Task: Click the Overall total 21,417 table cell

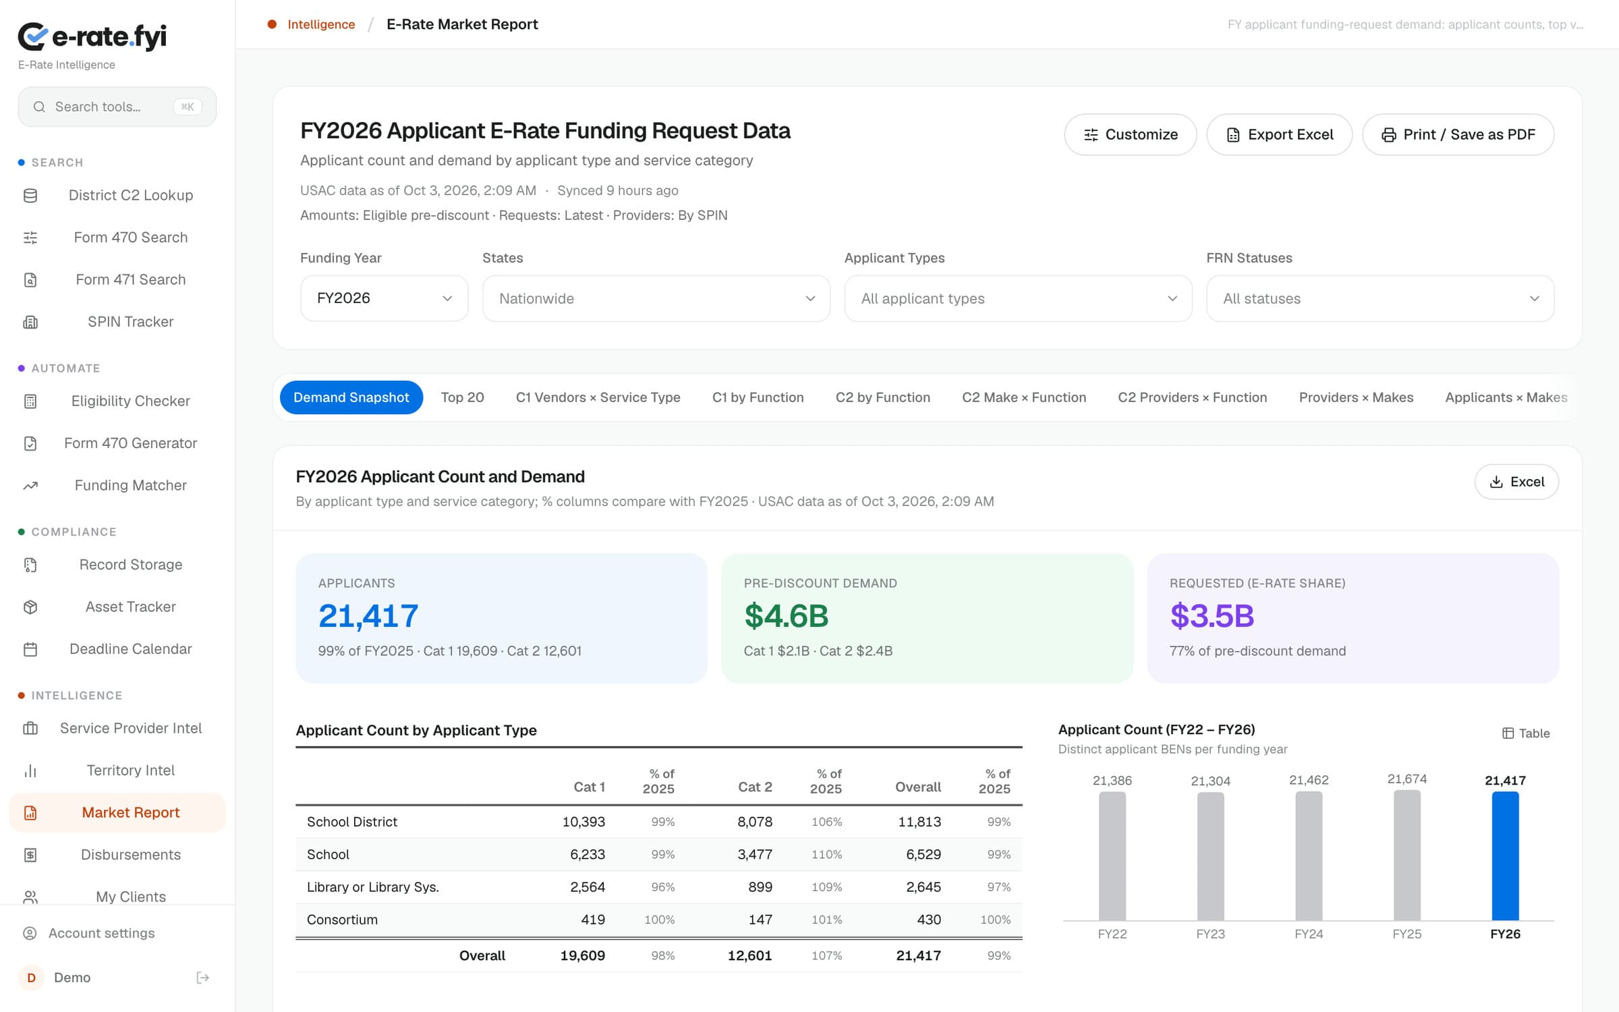Action: pyautogui.click(x=918, y=955)
